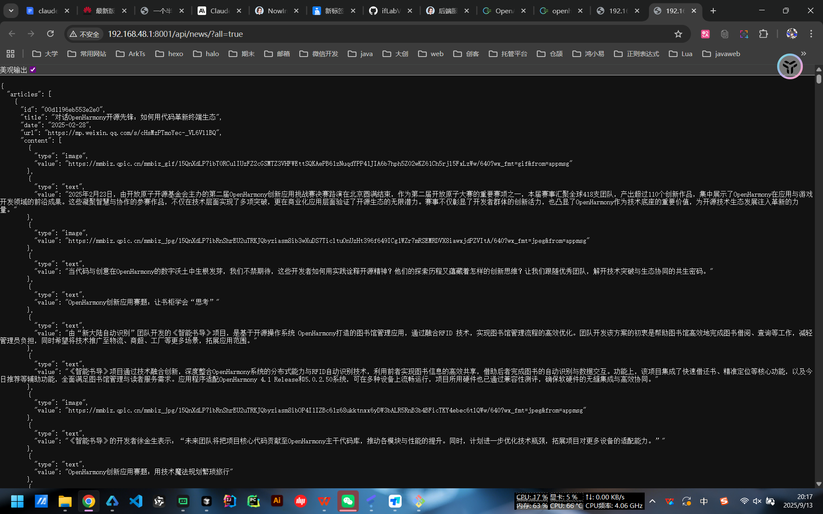
Task: Open the apps grid in the bookmarks bar
Action: click(x=11, y=54)
